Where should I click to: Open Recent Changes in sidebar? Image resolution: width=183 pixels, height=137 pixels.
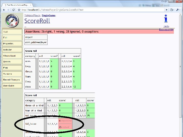point(12,80)
